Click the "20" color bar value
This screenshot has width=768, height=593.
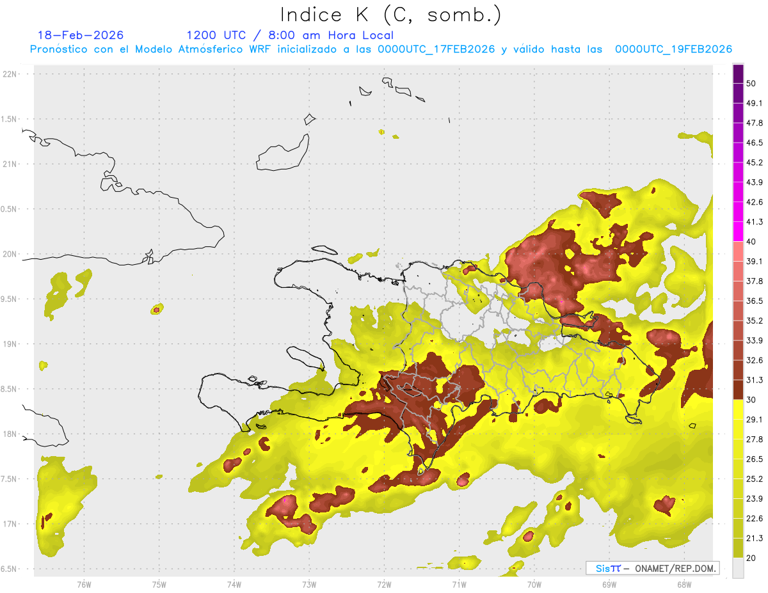(751, 558)
